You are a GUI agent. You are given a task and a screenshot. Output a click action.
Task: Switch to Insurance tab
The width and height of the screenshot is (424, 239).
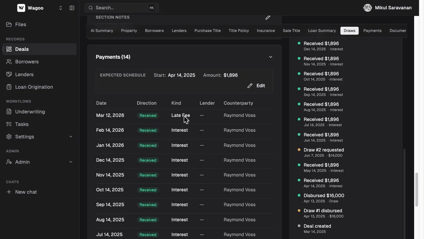[x=266, y=31]
